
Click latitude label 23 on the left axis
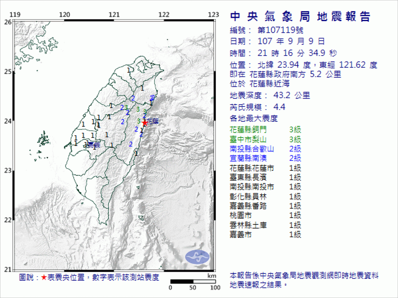(x=8, y=171)
